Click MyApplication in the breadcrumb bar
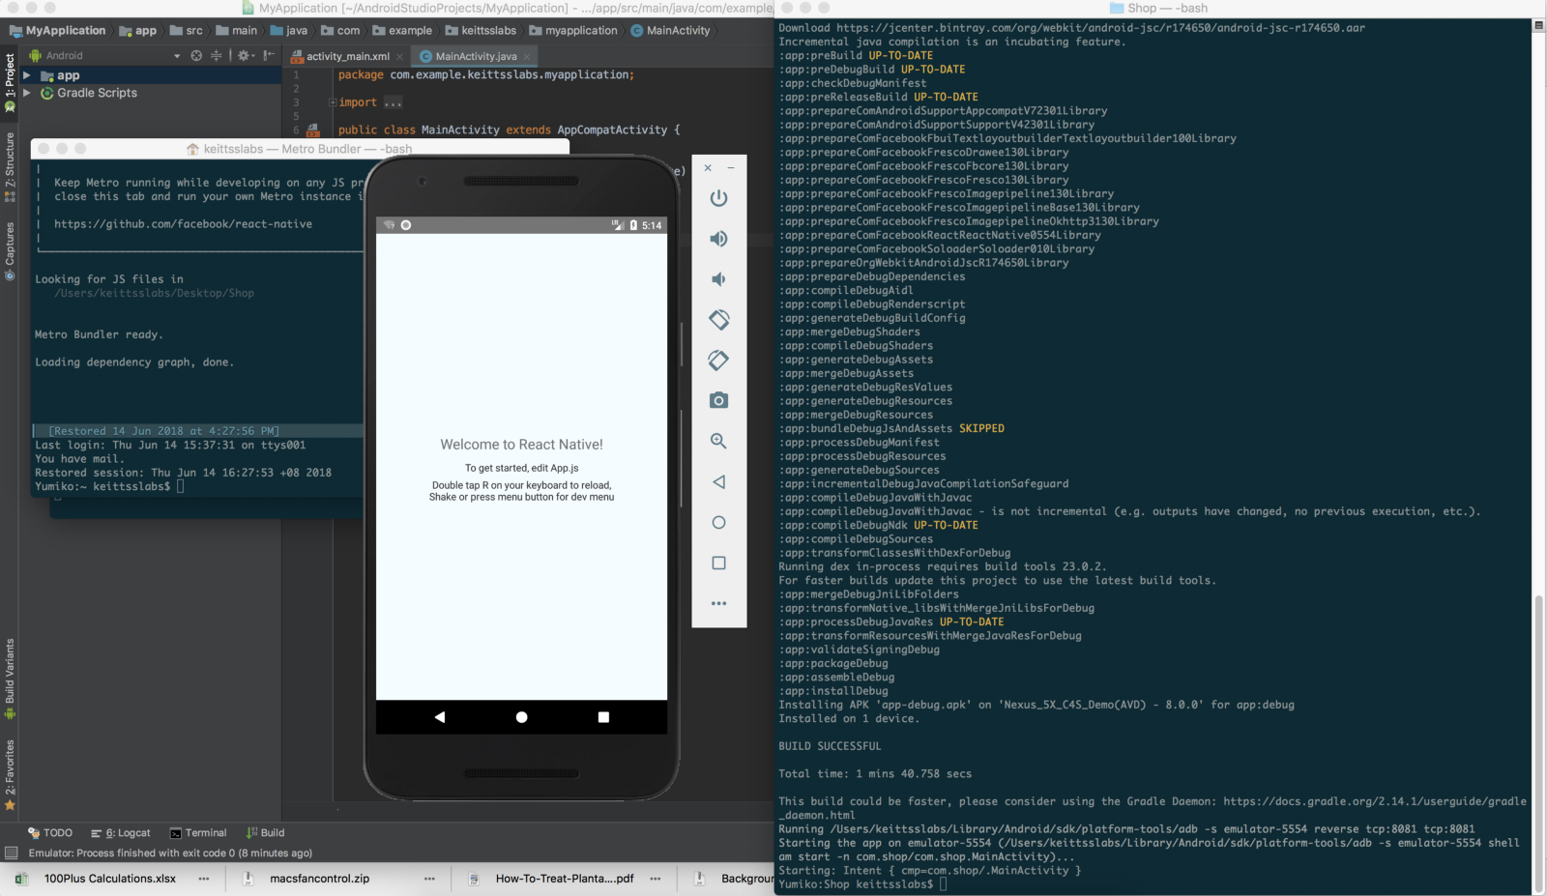Screen dimensions: 1547x896 [57, 31]
